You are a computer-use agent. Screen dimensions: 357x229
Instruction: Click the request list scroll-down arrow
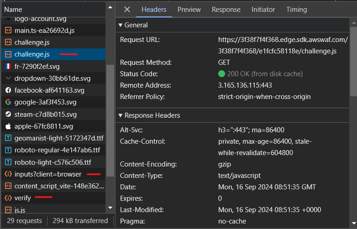(x=110, y=208)
